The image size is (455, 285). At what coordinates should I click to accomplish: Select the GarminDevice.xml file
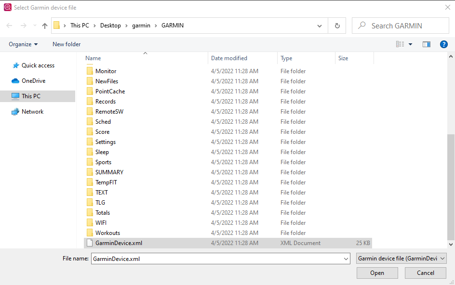point(119,243)
